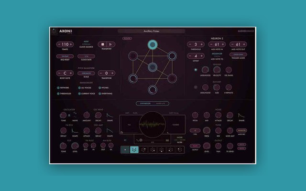Select the seventh voice slot icon
Image resolution: width=306 pixels, height=191 pixels.
pyautogui.click(x=180, y=149)
